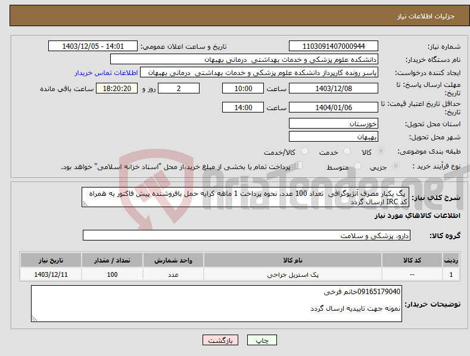Select the جزیی purchase type radio
470x356 pixels.
396,165
